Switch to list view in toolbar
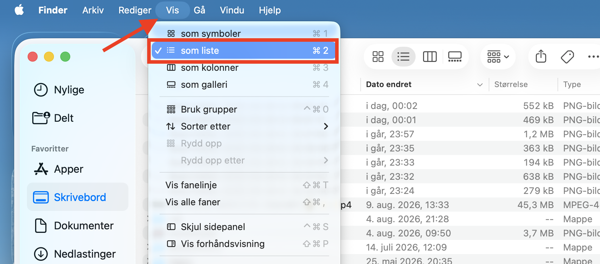600x264 pixels. (x=403, y=57)
